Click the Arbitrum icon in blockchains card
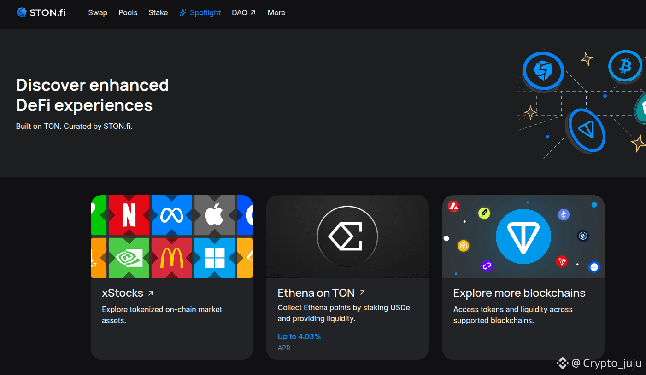 [x=583, y=236]
